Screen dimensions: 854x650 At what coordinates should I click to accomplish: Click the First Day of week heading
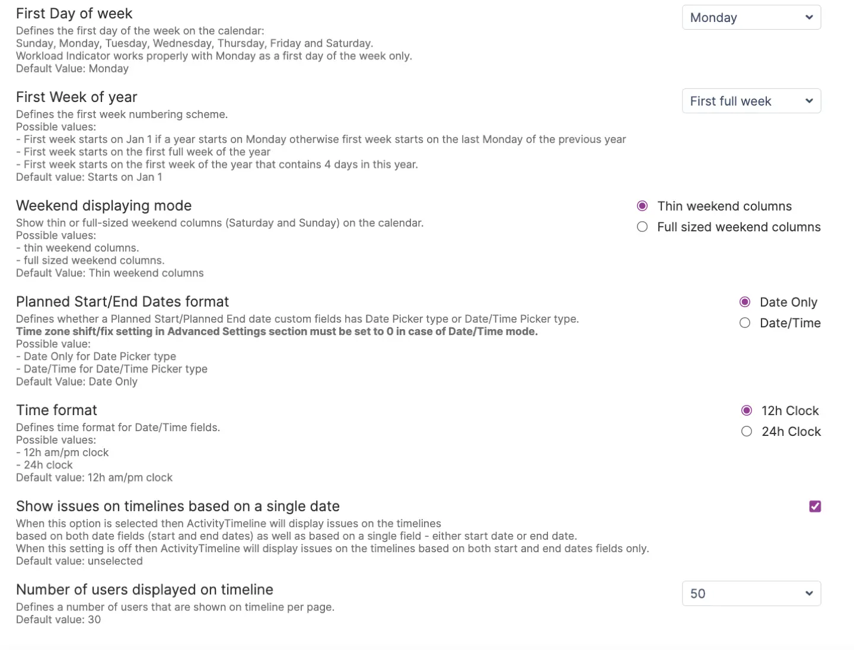74,14
